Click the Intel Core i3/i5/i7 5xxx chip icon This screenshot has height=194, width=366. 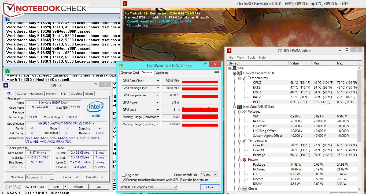pos(240,107)
